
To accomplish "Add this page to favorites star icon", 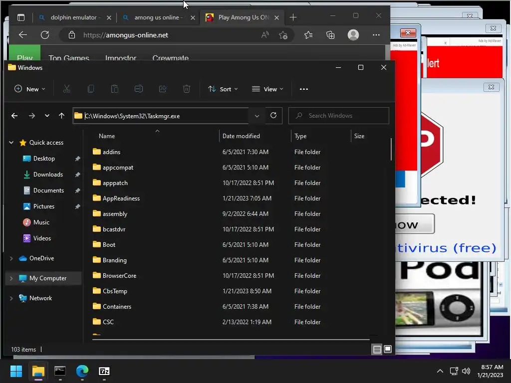I will pos(283,35).
